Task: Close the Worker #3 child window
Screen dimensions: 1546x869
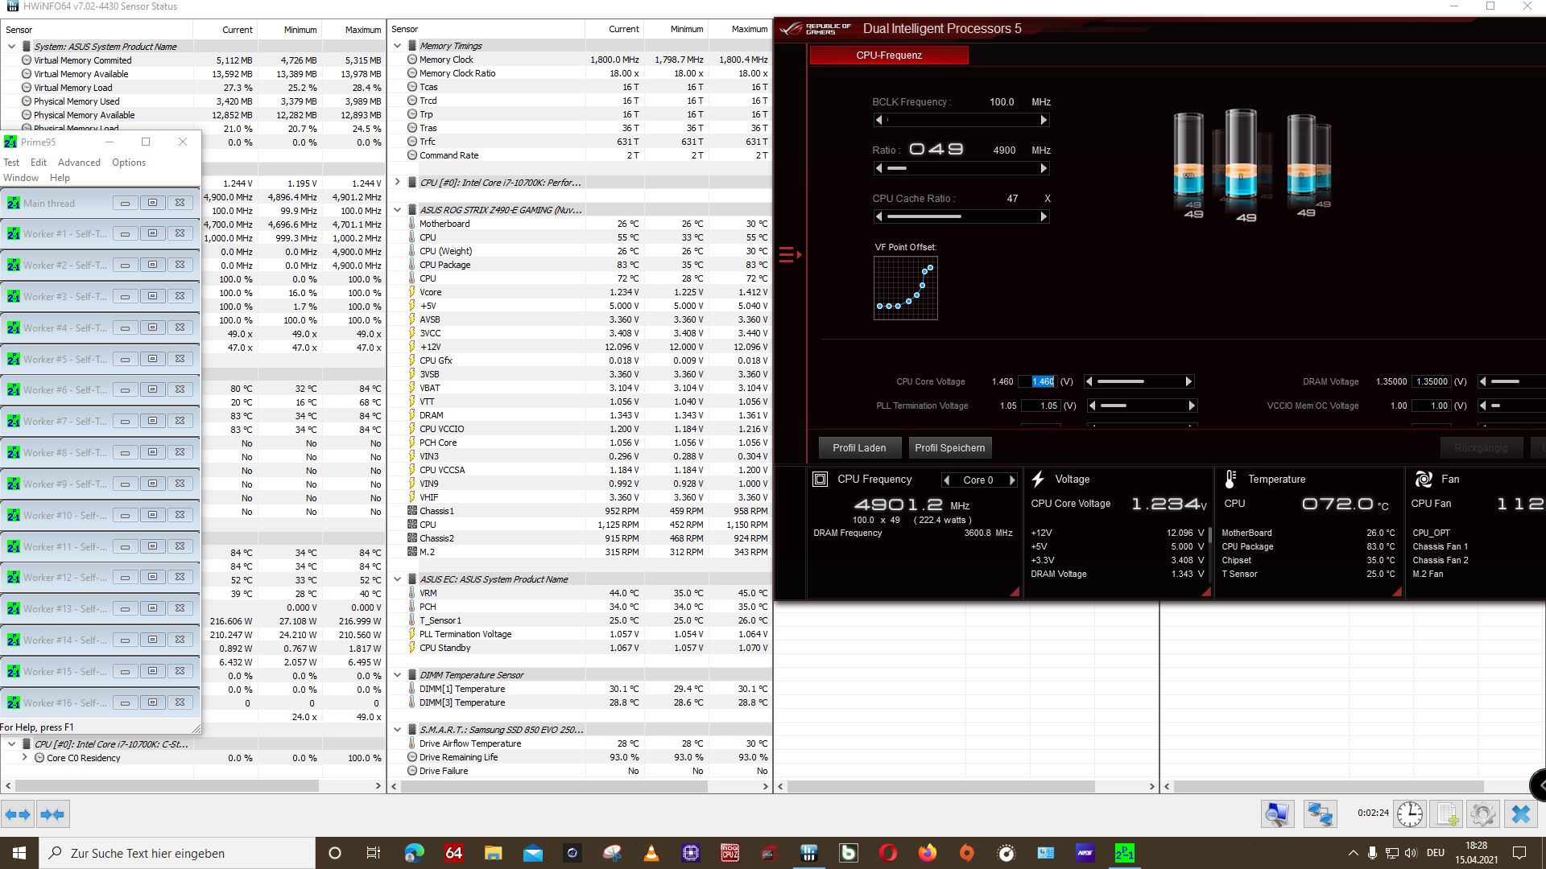Action: (180, 296)
